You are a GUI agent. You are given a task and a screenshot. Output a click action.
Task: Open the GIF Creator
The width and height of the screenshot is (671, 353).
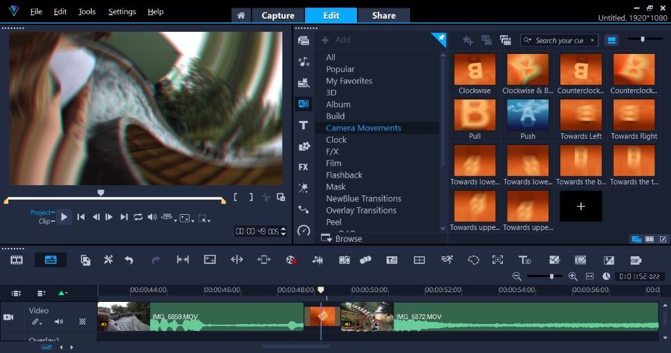click(635, 260)
